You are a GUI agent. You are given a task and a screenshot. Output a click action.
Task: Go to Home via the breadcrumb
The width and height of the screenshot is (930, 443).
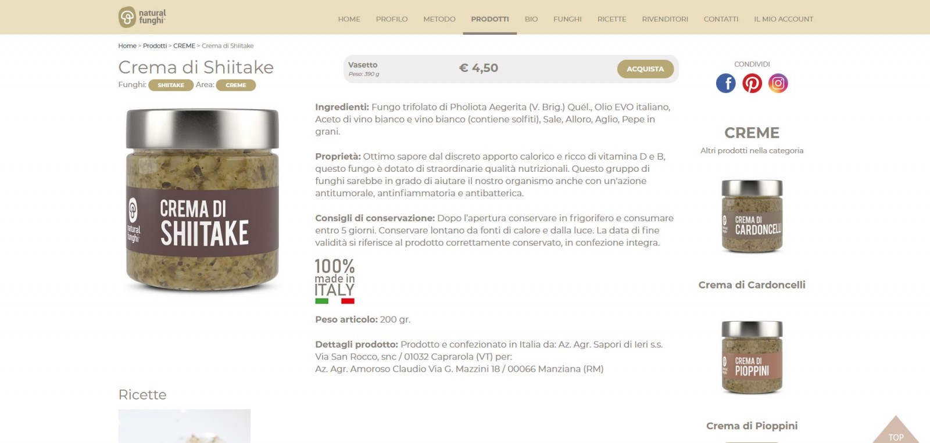(x=127, y=46)
